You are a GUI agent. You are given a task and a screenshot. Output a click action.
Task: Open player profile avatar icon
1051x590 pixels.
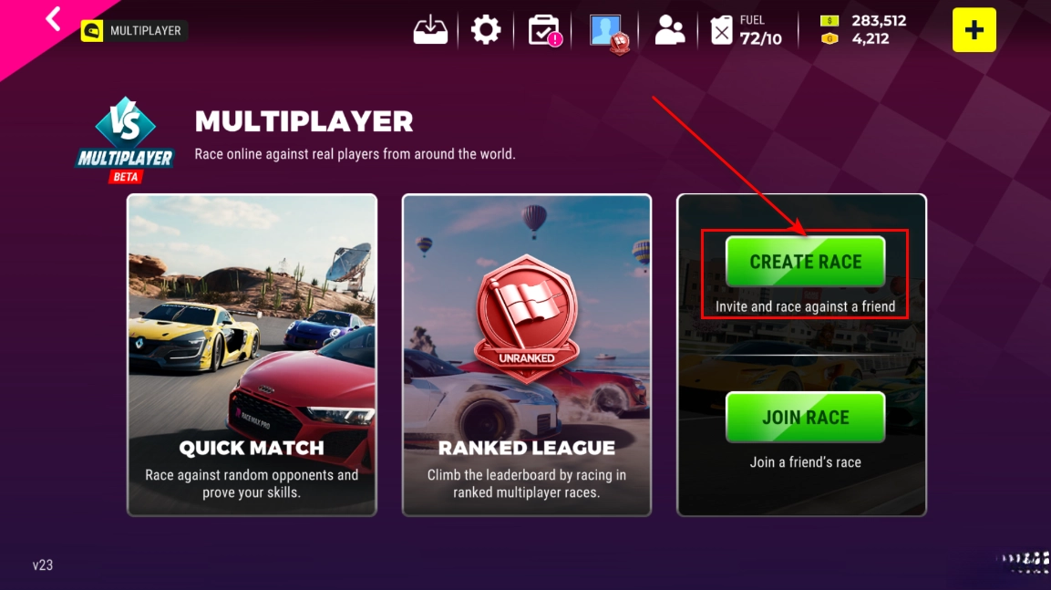(609, 32)
